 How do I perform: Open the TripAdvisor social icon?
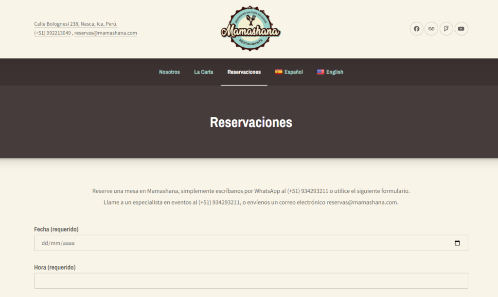pyautogui.click(x=431, y=29)
